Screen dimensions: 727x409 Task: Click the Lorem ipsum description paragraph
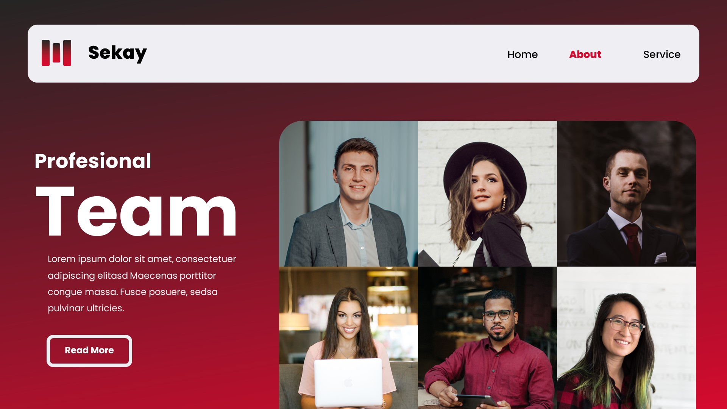142,283
